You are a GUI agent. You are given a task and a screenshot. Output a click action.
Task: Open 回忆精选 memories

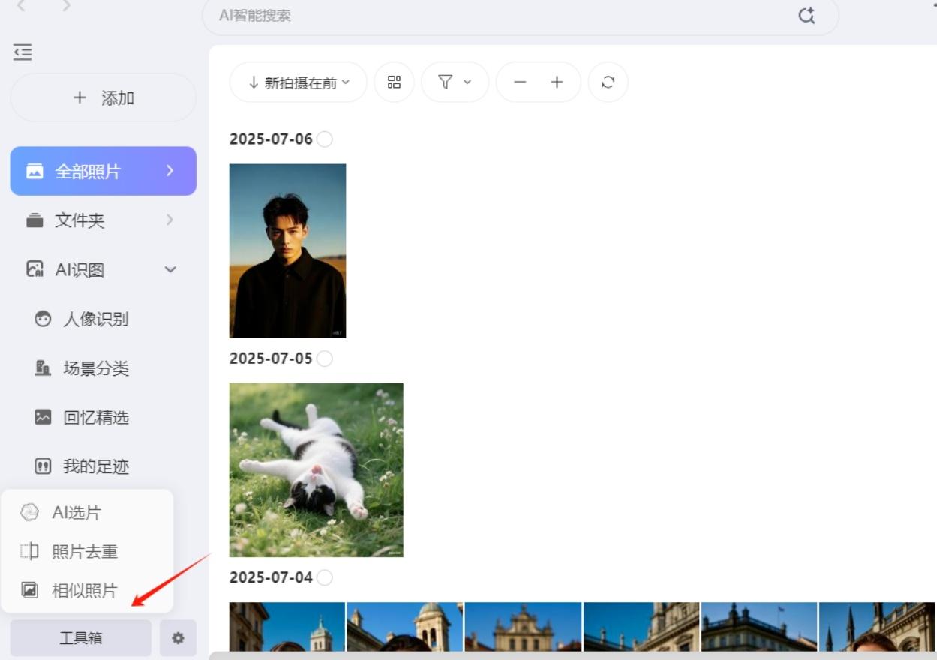pos(103,417)
